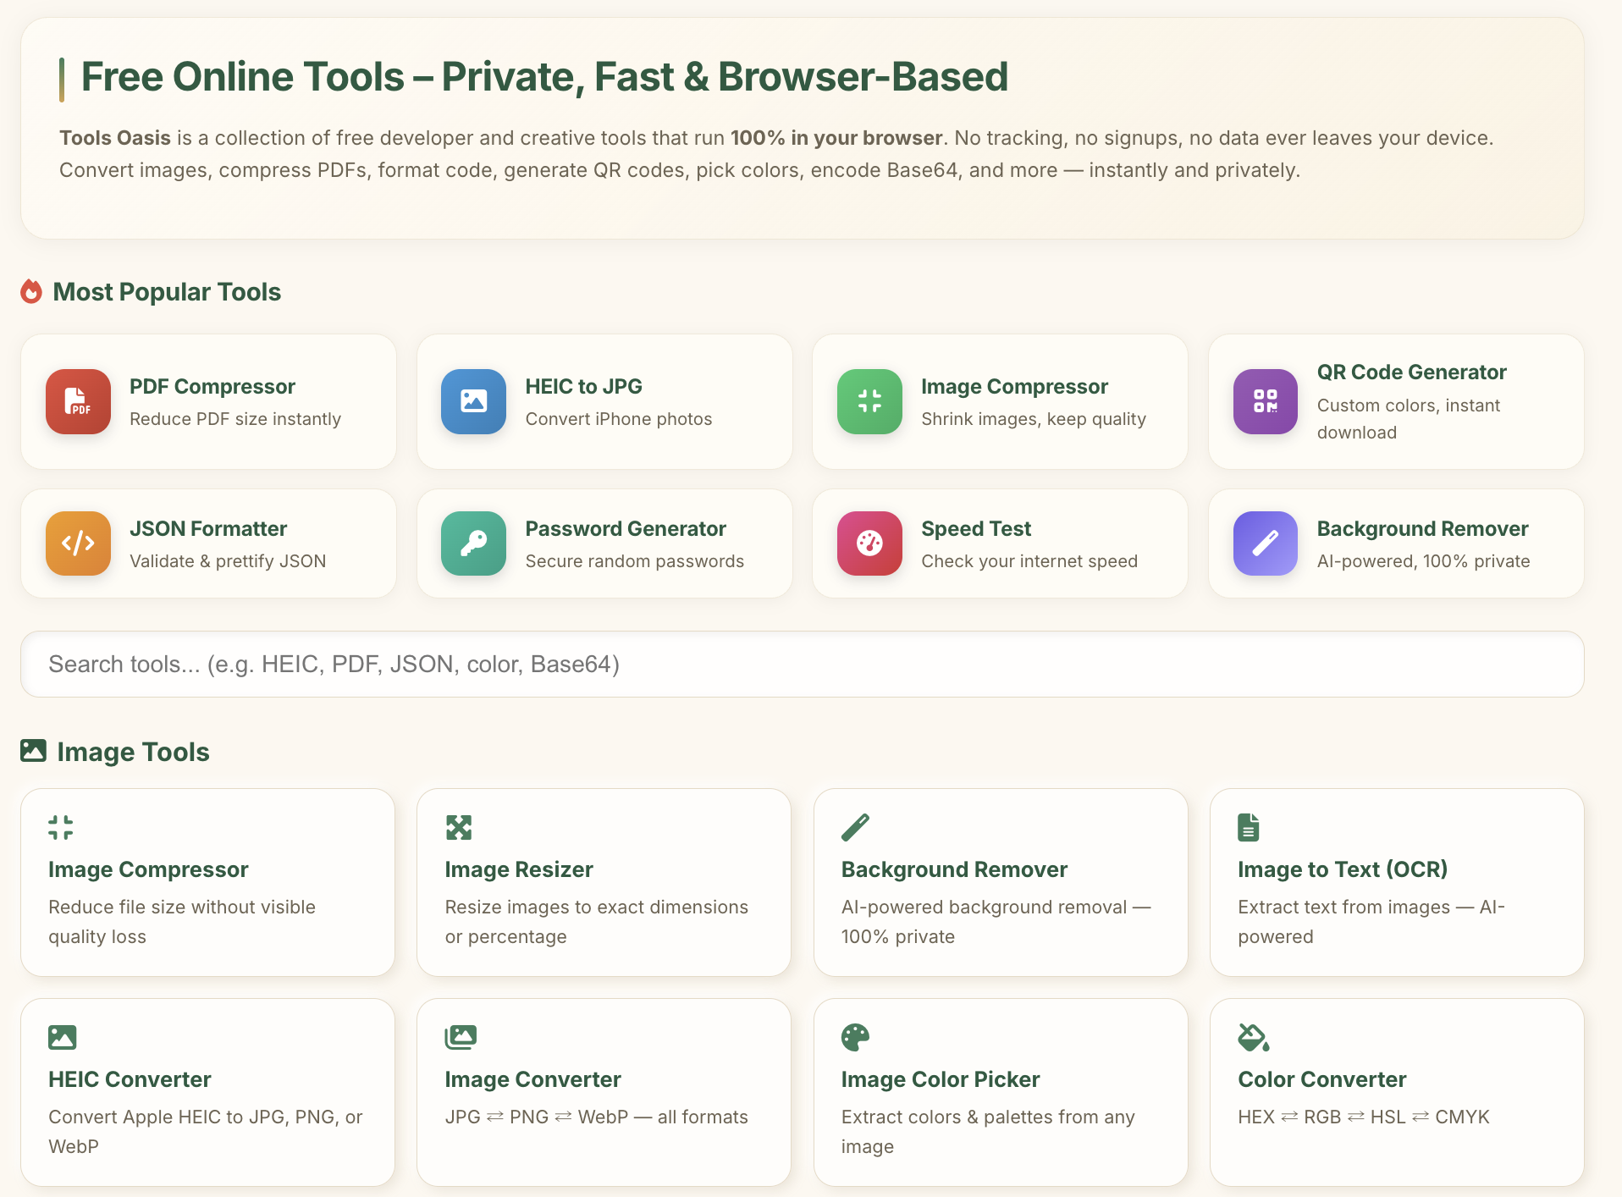Click the 'Shrink images, keep quality' description
1622x1197 pixels.
tap(1034, 419)
